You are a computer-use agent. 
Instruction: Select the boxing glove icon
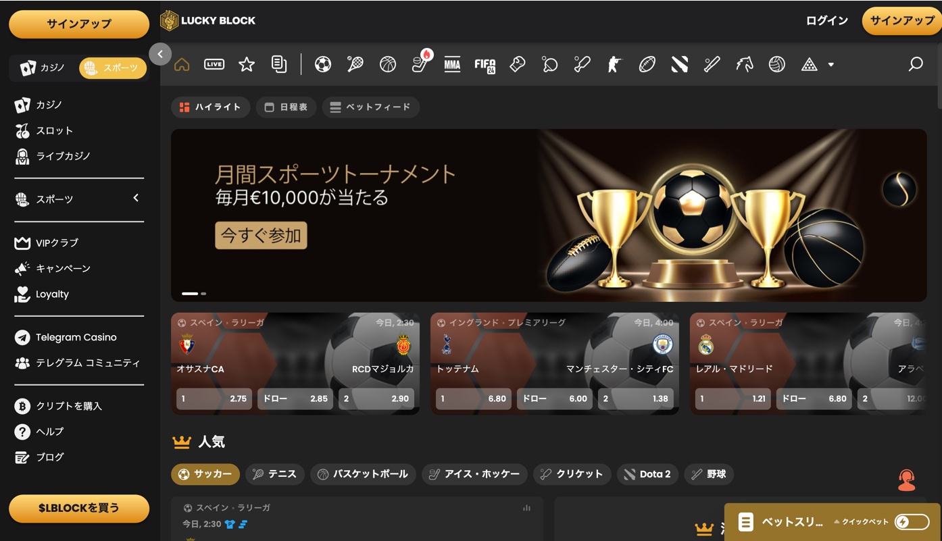(x=518, y=65)
